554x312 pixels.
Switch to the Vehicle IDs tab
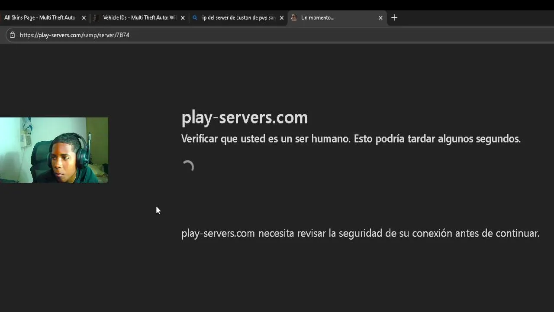coord(138,18)
